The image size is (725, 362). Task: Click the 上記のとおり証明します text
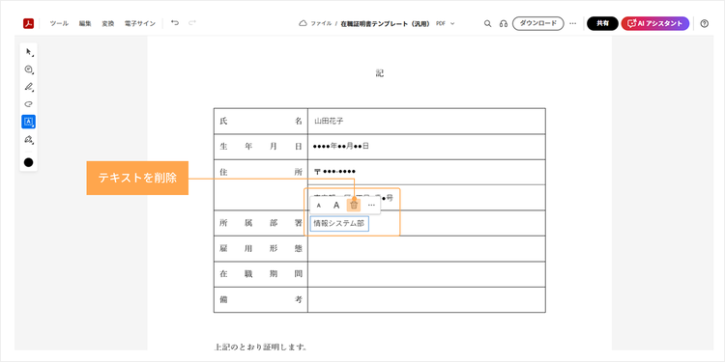pyautogui.click(x=261, y=347)
